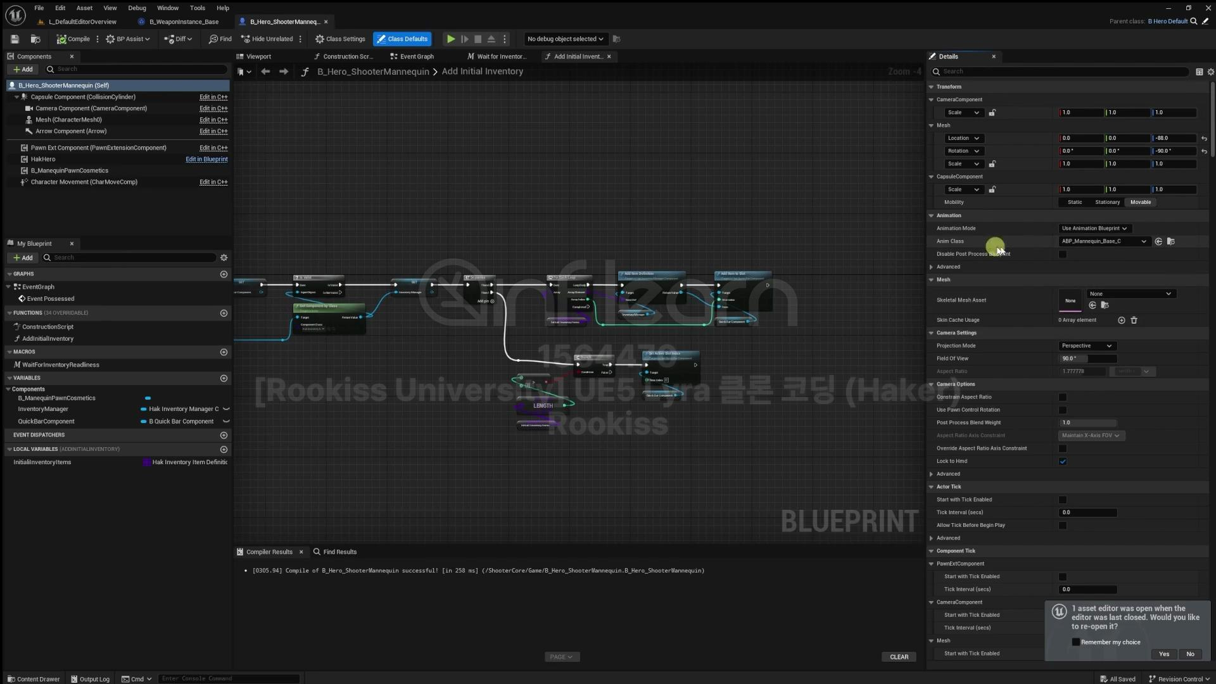Viewport: 1216px width, 684px height.
Task: Click the delete icon for Skin Cache Usage
Action: (x=1134, y=320)
